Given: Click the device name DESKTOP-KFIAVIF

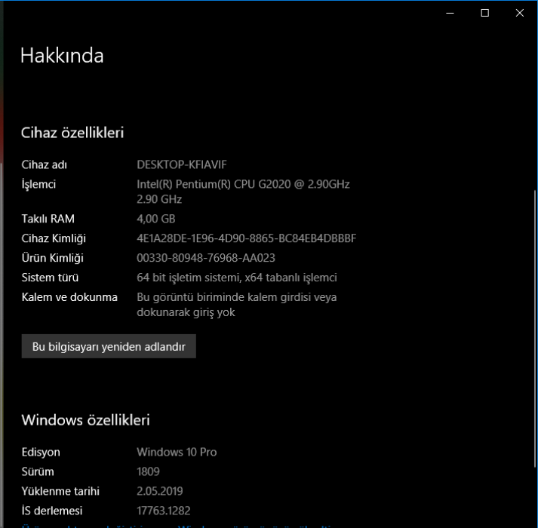Looking at the screenshot, I should 182,164.
